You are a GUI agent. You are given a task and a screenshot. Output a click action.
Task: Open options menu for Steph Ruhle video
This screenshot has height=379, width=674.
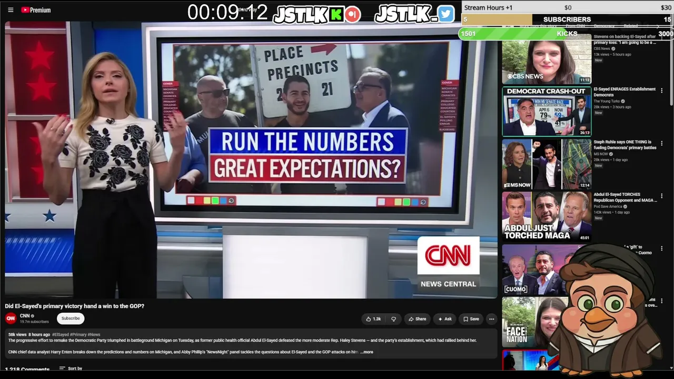[662, 143]
